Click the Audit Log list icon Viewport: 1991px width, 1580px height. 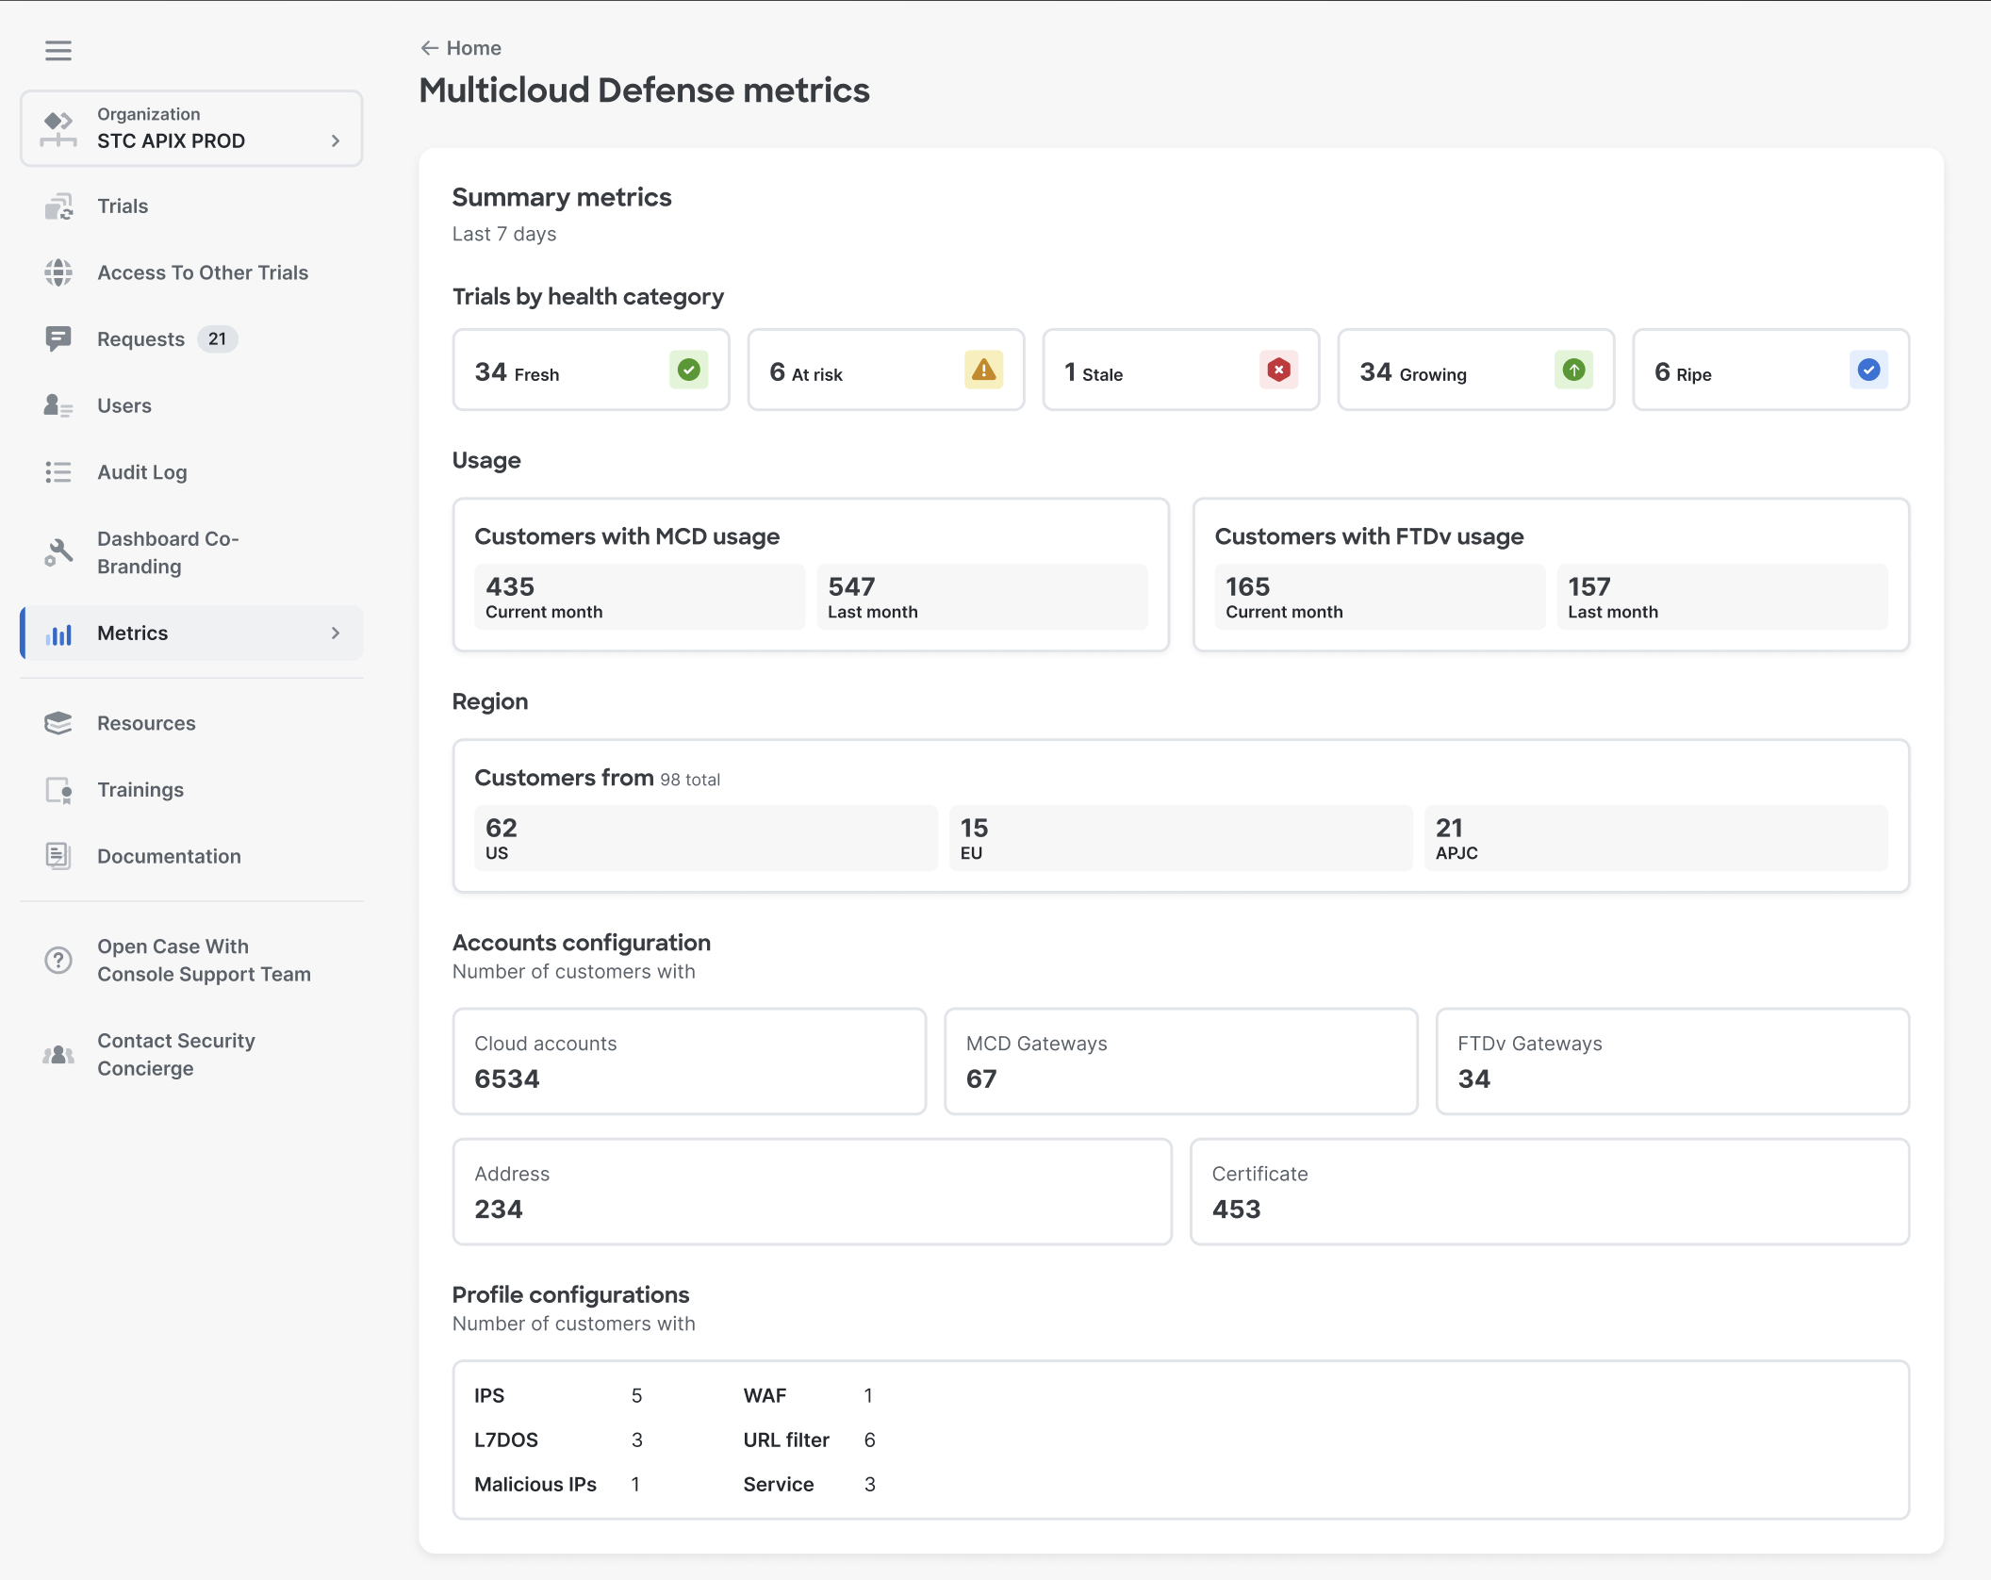click(58, 472)
